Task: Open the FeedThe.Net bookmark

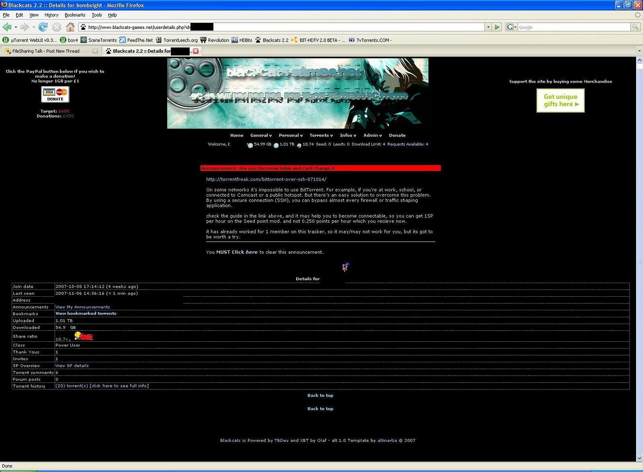Action: [136, 40]
